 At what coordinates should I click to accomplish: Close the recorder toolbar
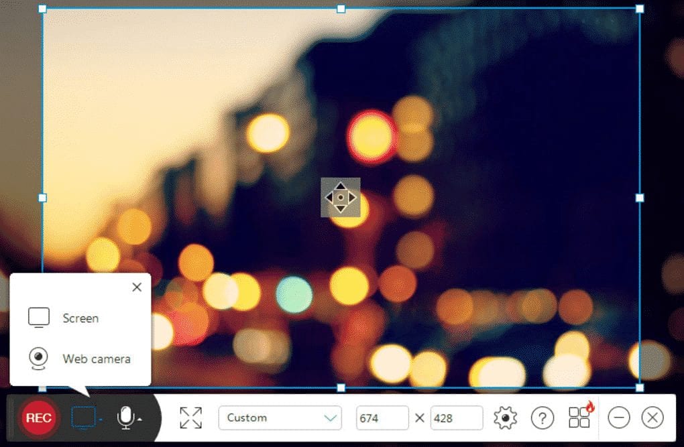click(652, 418)
